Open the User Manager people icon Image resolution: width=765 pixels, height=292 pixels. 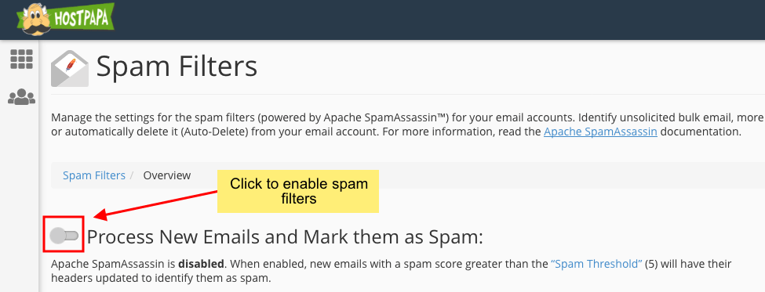(21, 97)
